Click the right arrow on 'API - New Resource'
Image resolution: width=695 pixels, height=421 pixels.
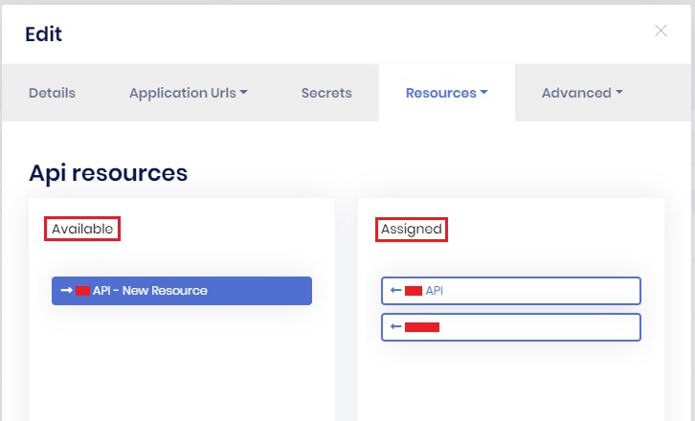click(x=66, y=291)
